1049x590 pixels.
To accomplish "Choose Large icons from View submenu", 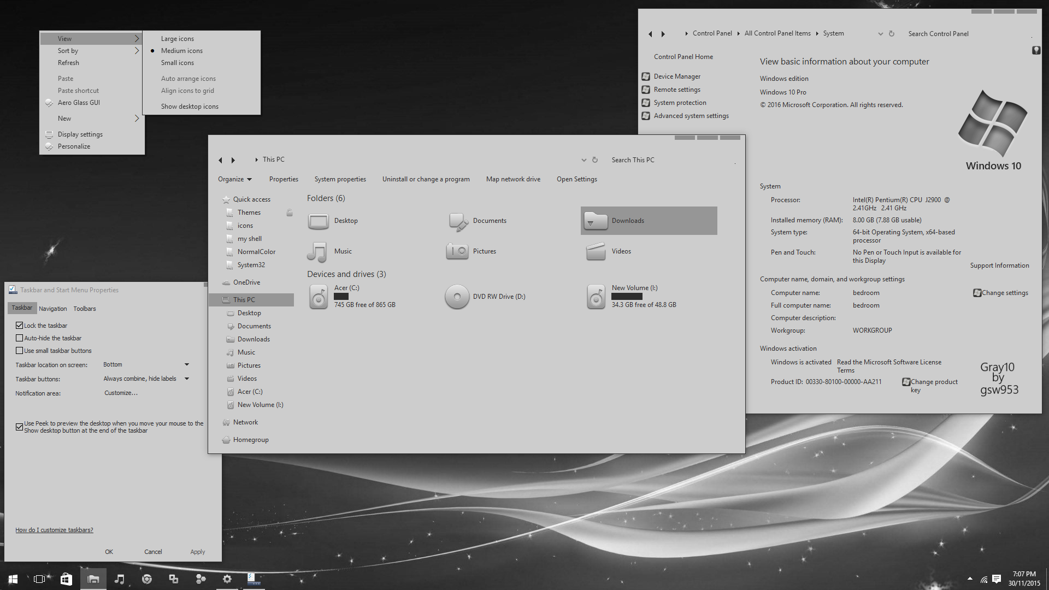I will coord(178,39).
